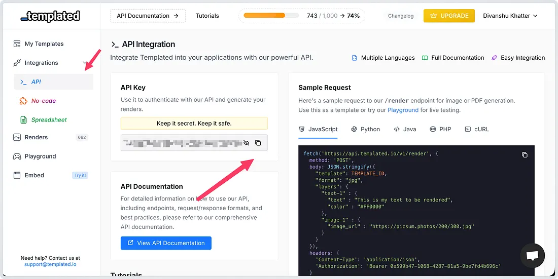Click the yellow UPGRADE button
This screenshot has height=279, width=558.
pyautogui.click(x=449, y=16)
